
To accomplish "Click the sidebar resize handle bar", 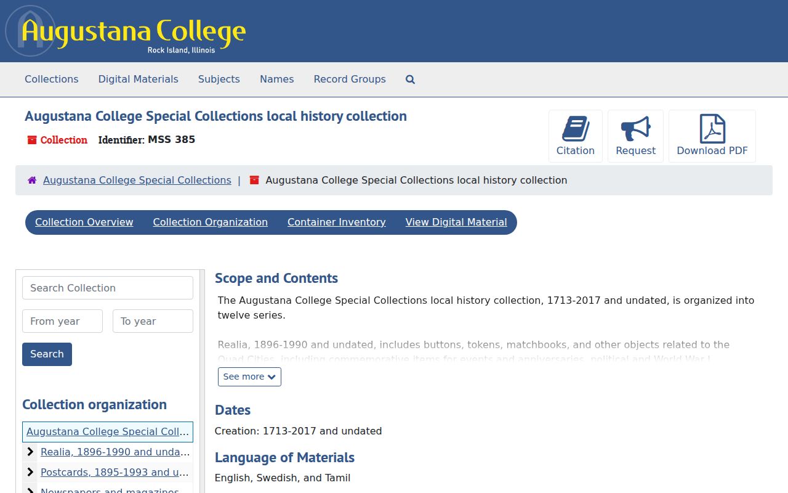I will pos(202,381).
